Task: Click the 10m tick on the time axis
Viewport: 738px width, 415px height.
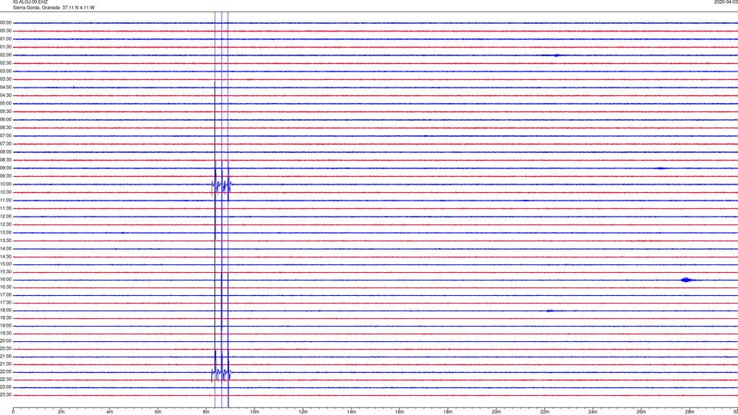Action: pyautogui.click(x=254, y=412)
